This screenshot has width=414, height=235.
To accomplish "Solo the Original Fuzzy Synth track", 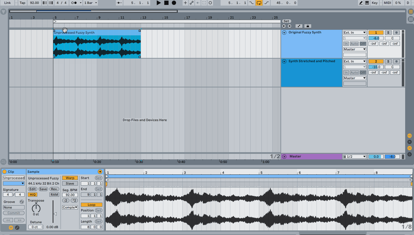I will (x=388, y=33).
